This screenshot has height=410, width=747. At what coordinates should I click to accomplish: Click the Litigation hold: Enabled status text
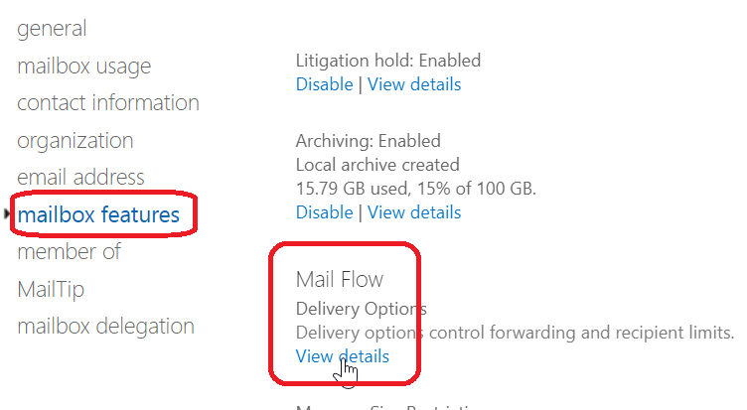pos(388,62)
